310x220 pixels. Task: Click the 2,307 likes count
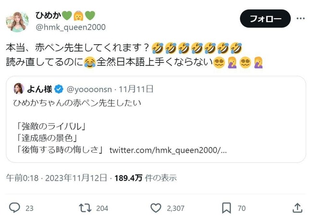click(175, 208)
